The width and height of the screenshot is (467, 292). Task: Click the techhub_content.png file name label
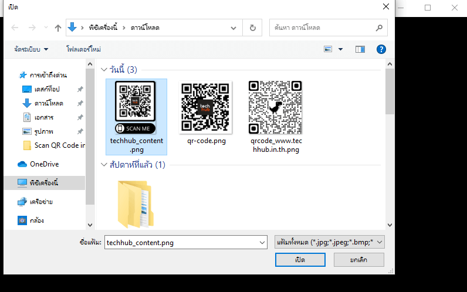(x=137, y=145)
